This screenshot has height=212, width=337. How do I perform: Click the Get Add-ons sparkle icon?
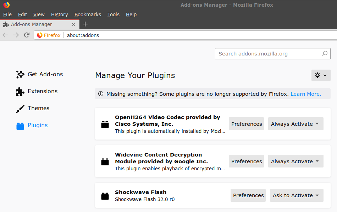point(20,74)
